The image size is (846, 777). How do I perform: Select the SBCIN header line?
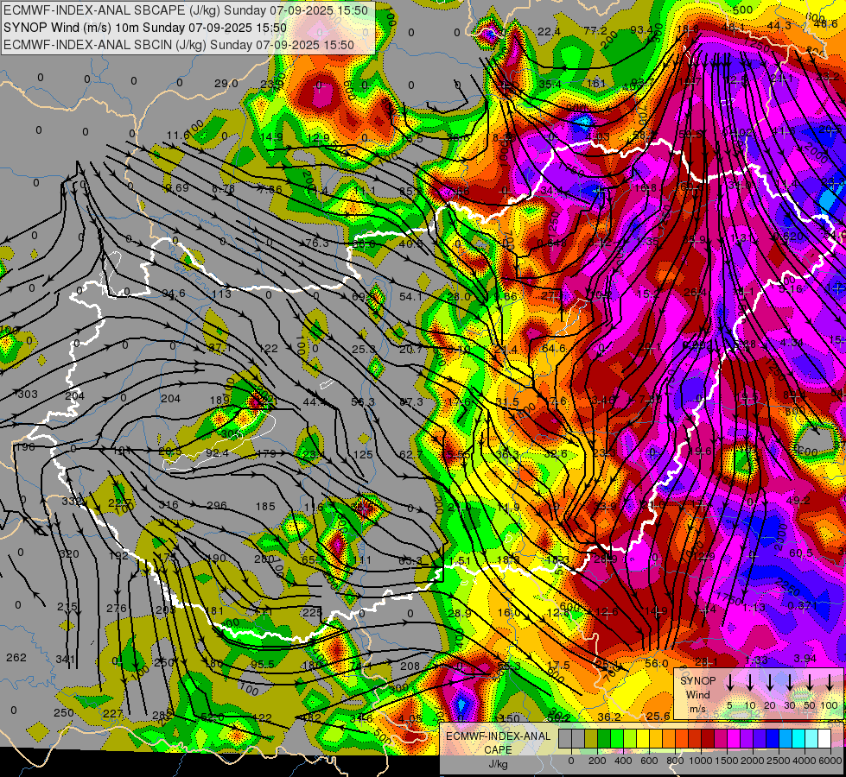179,45
